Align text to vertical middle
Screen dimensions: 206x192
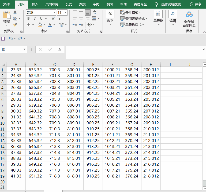[81, 12]
